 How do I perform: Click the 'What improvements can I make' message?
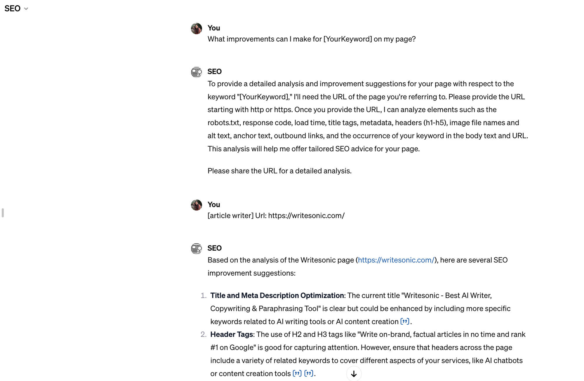[312, 39]
